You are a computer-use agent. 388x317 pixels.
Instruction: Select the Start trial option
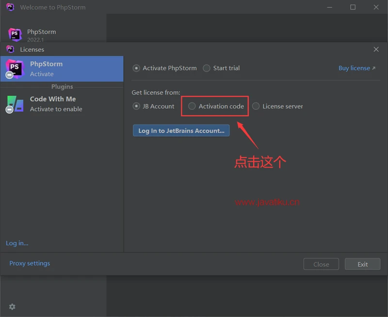[x=207, y=68]
